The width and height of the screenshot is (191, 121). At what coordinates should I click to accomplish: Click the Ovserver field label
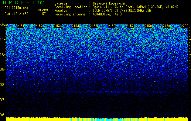(62, 3)
